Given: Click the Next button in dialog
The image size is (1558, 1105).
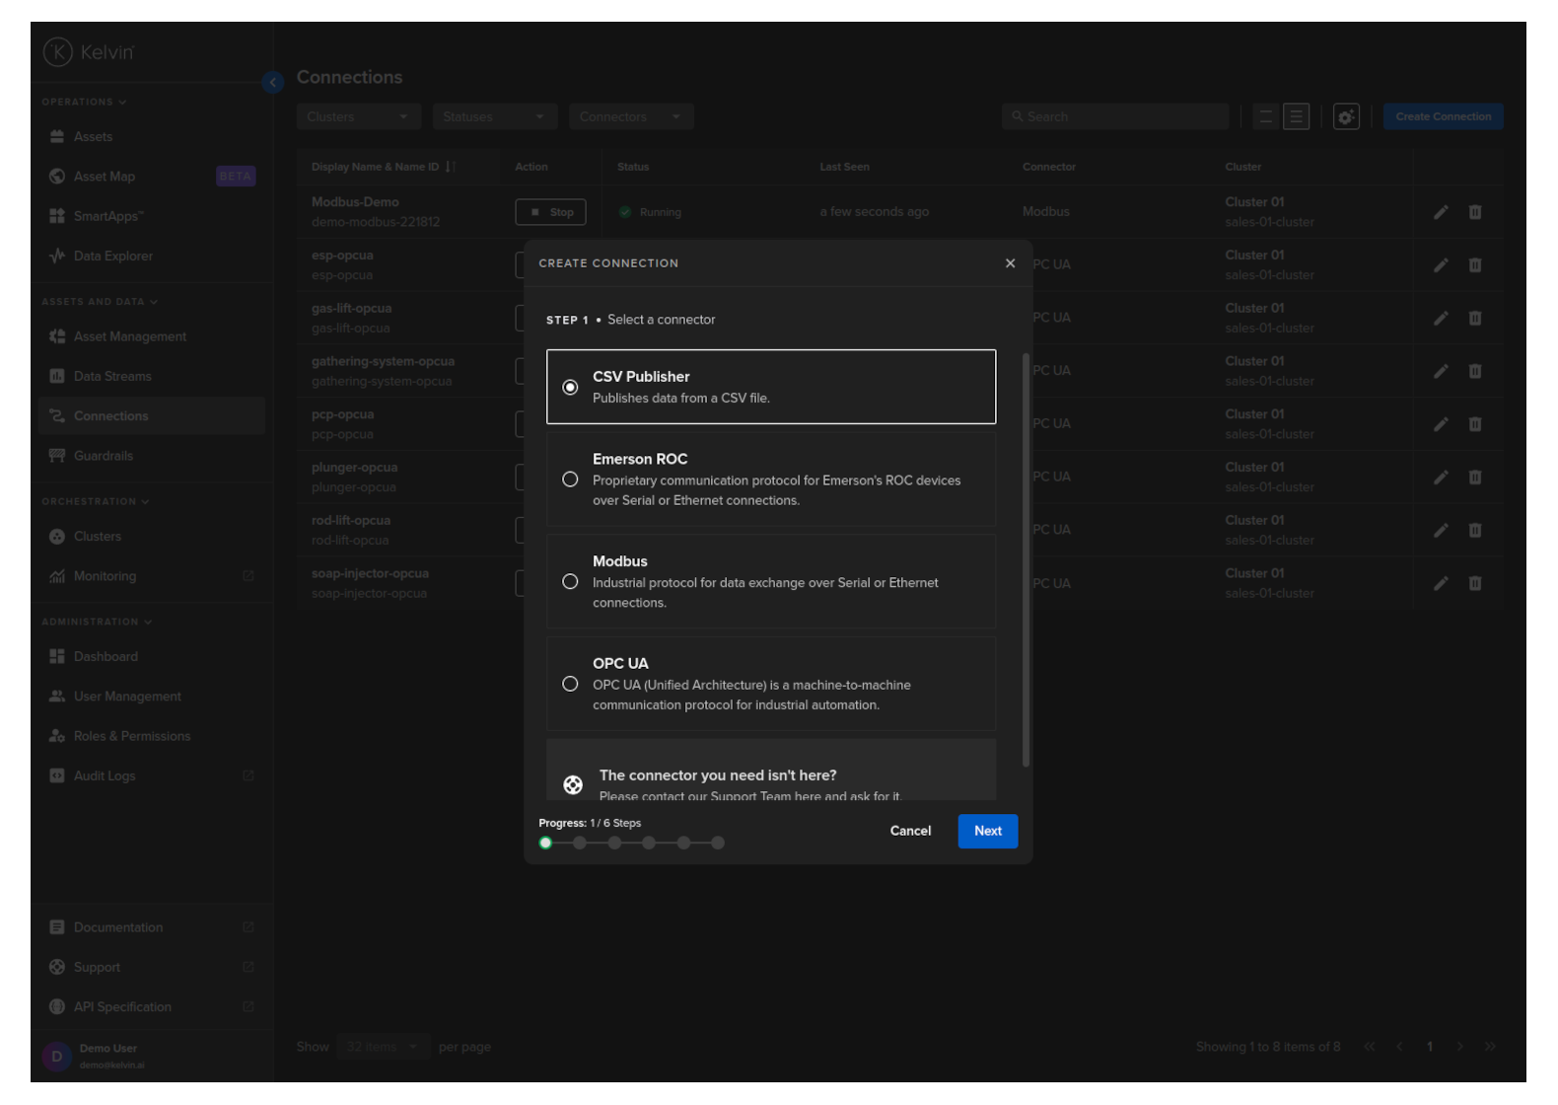Looking at the screenshot, I should (x=987, y=831).
